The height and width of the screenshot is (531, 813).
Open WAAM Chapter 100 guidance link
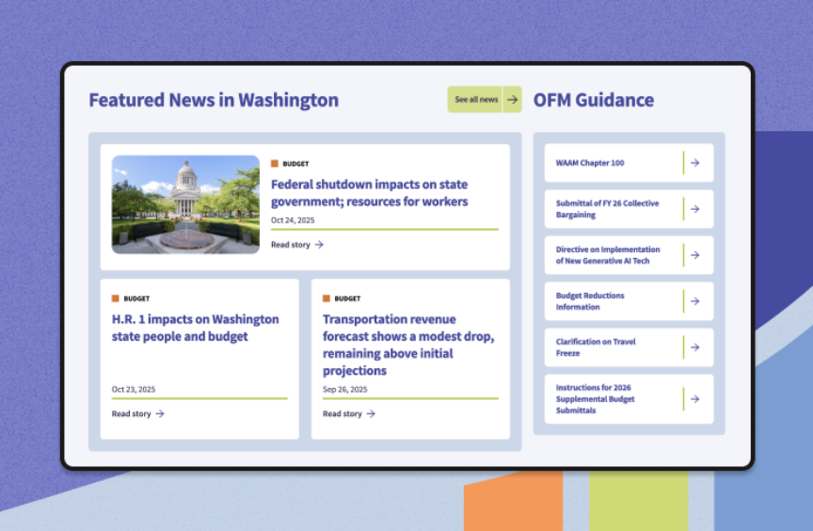[x=590, y=163]
